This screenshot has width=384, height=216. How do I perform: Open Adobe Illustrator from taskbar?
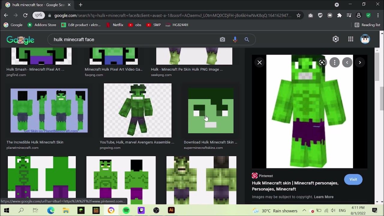pos(171,211)
